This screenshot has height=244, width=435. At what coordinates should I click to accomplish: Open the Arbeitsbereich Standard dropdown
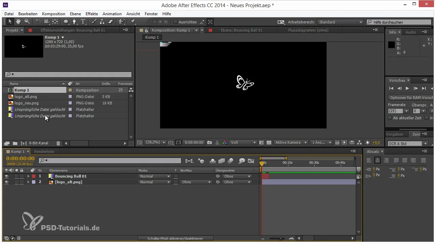coord(341,22)
